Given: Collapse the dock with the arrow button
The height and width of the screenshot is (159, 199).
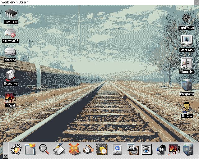Looking at the screenshot, I should [x=6, y=156].
